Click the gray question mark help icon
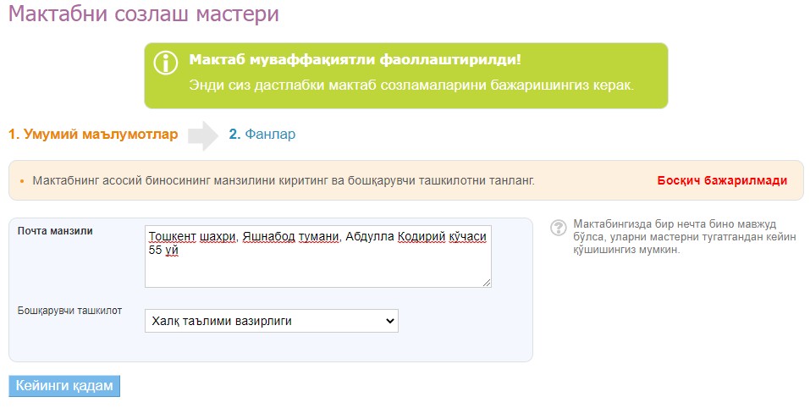Viewport: 810px width, 408px height. (x=558, y=227)
